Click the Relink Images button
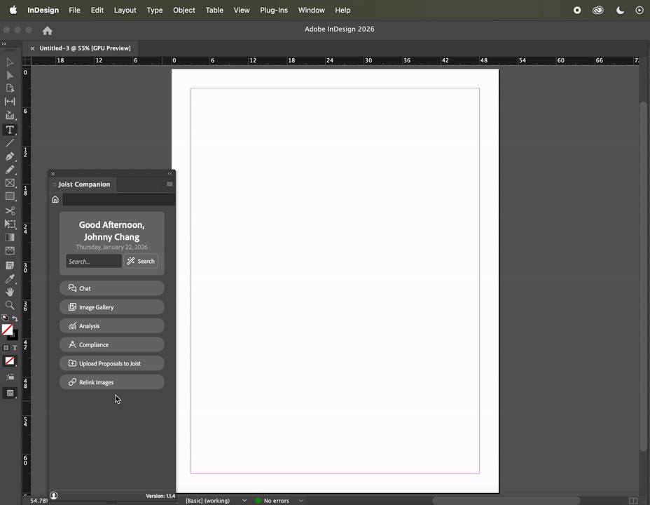 click(112, 382)
